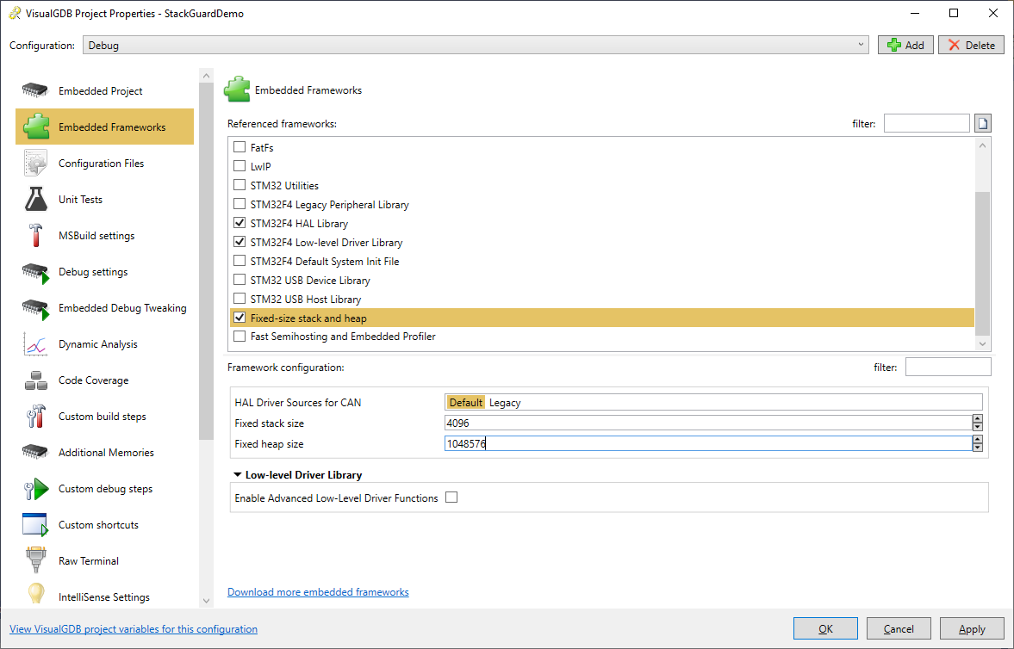Click the Custom debug steps icon
The height and width of the screenshot is (649, 1014).
tap(36, 489)
